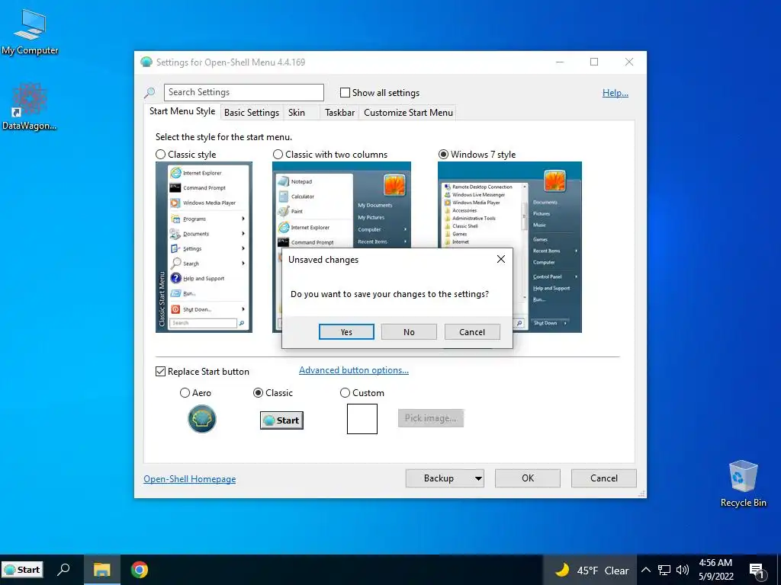Click the taskbar Start button
The width and height of the screenshot is (781, 585).
pos(22,570)
